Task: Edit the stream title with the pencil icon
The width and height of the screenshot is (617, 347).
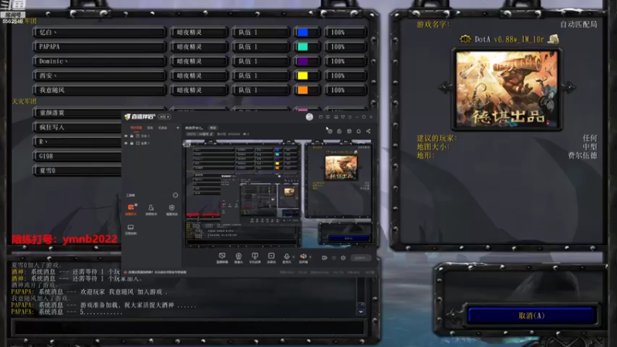Action: pyautogui.click(x=211, y=134)
